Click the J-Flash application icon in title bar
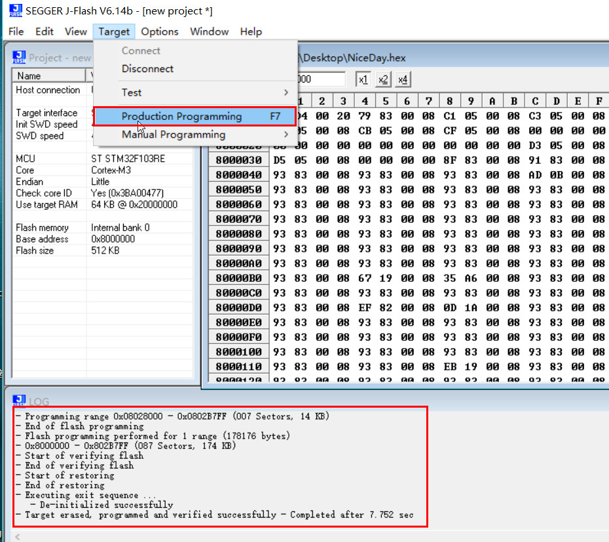609x542 pixels. point(16,10)
